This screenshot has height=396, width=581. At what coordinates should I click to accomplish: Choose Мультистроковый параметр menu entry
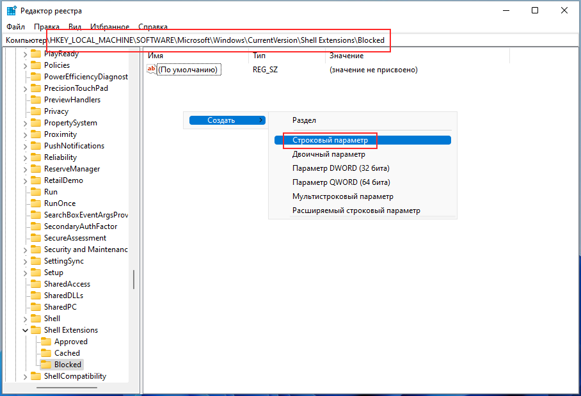coord(363,196)
